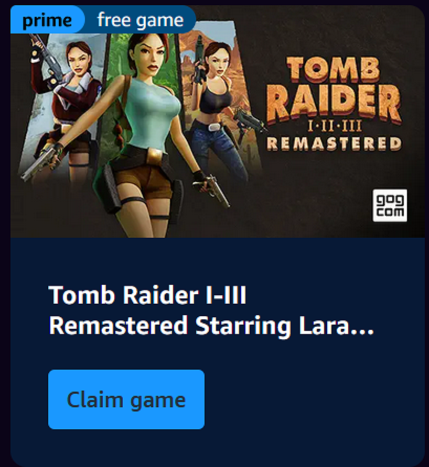Screen dimensions: 429x467
Task: Open the Tomb Raider I-III Remastered title link
Action: 211,310
